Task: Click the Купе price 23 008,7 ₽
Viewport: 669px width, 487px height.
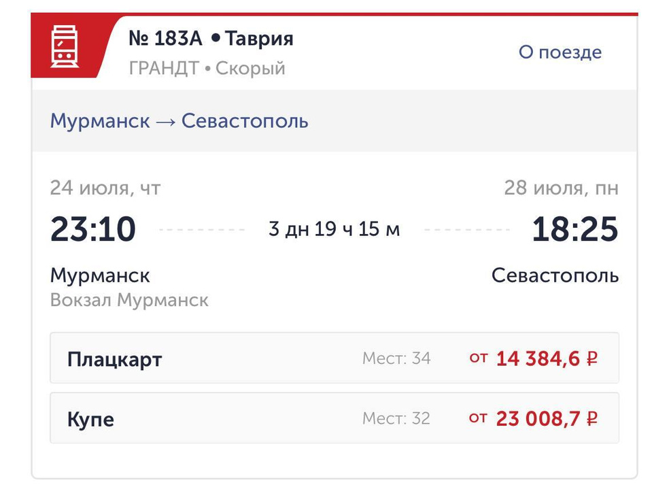Action: pos(547,418)
